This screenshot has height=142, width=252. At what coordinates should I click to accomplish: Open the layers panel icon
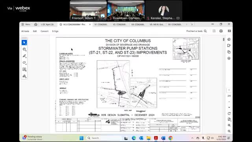click(229, 58)
